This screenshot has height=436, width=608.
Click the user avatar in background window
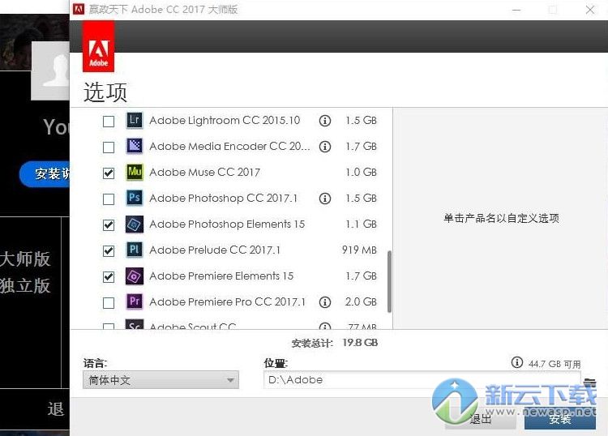click(x=50, y=71)
